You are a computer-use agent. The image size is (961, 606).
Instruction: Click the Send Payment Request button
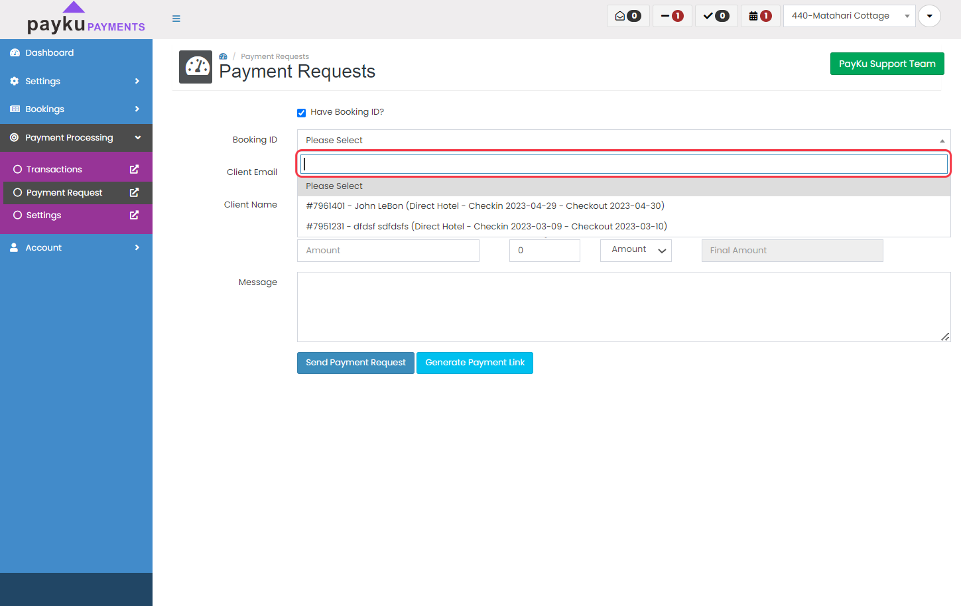coord(355,363)
